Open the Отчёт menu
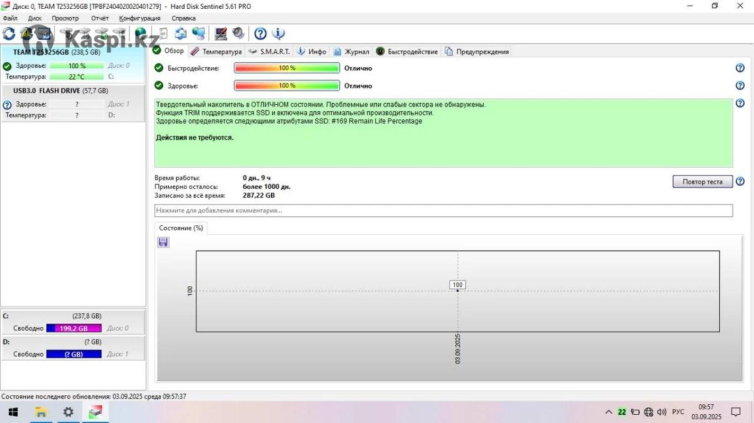Screen dimensions: 754x423 point(100,18)
